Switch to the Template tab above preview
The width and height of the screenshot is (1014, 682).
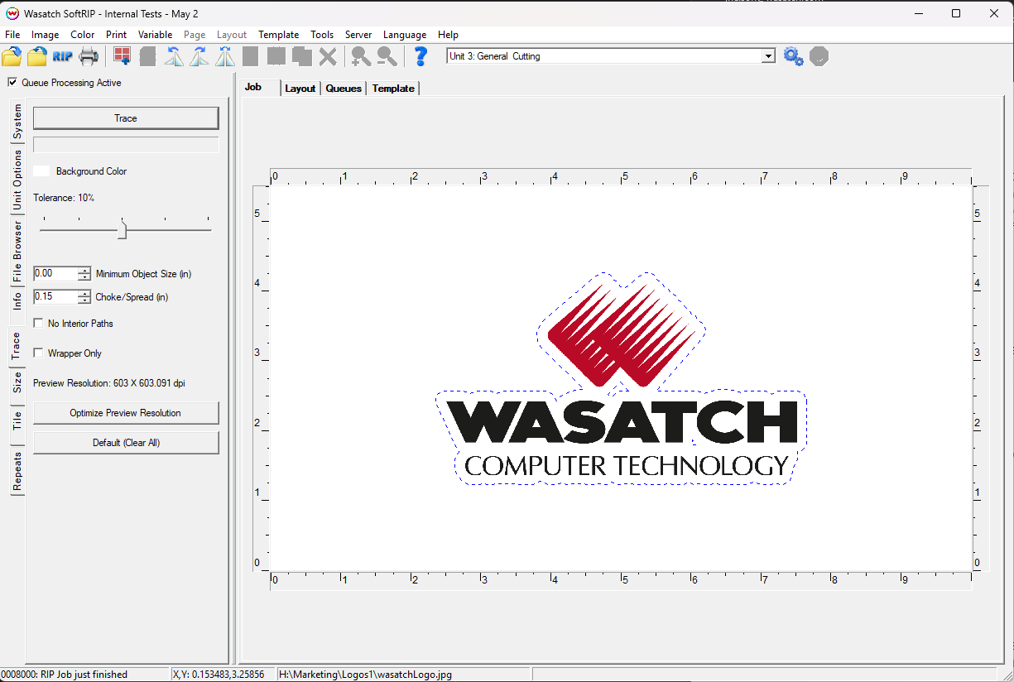(x=393, y=89)
